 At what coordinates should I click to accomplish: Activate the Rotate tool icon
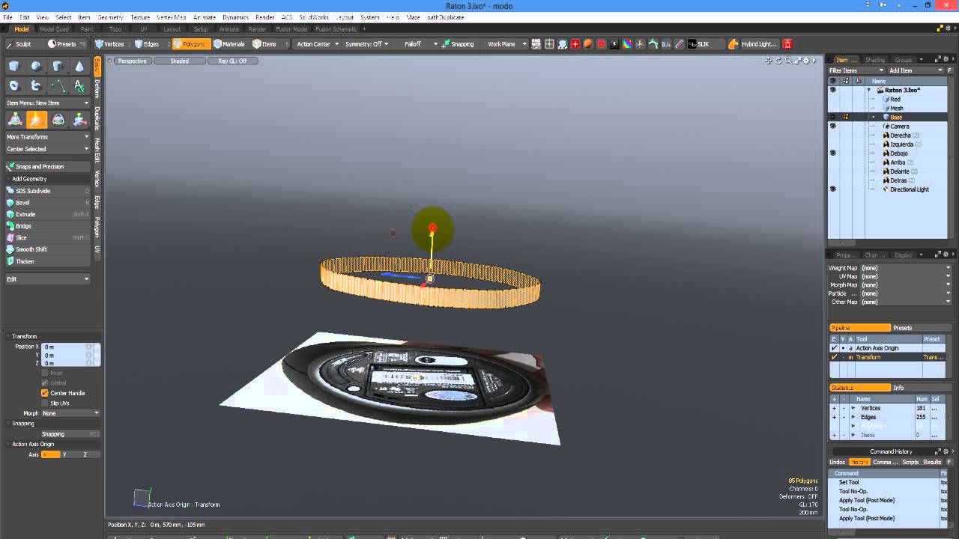click(x=58, y=120)
